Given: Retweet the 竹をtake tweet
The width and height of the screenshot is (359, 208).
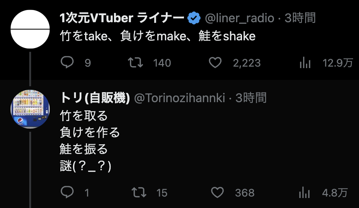Looking at the screenshot, I should (135, 63).
